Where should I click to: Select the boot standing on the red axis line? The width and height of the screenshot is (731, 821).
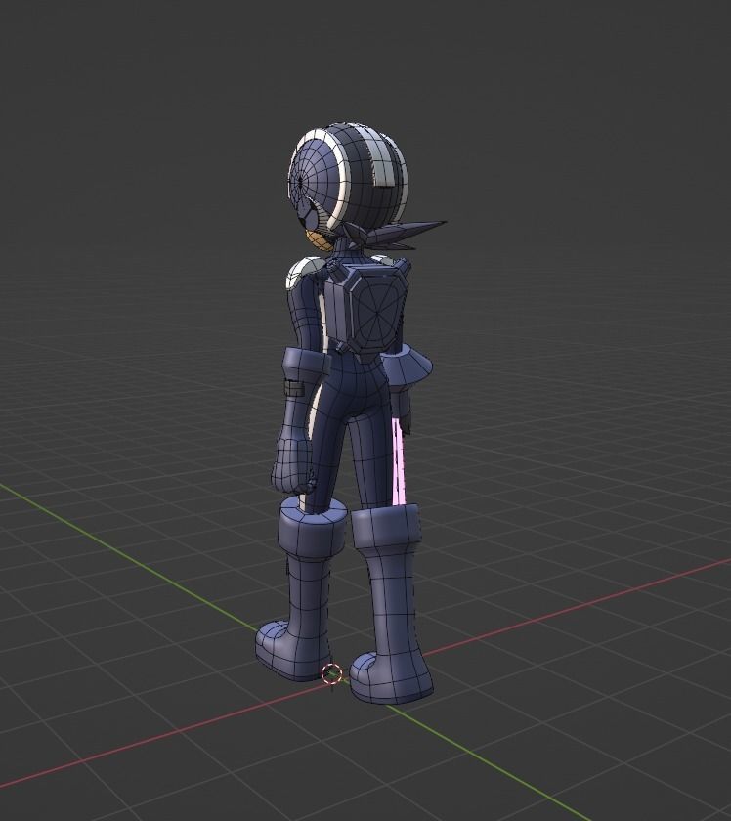(390, 602)
